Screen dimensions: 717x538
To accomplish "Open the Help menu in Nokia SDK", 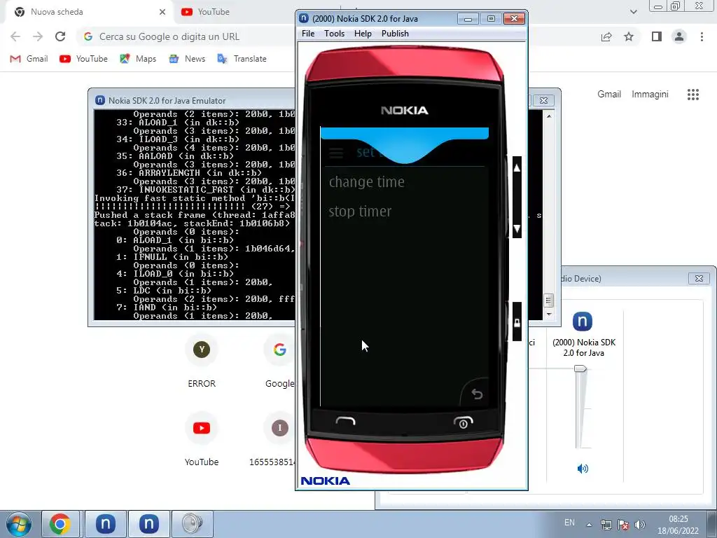I will pos(363,34).
